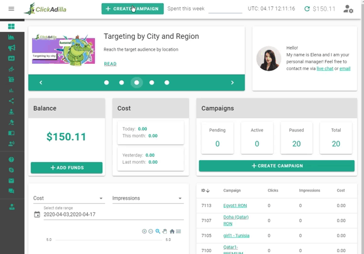Click Create Campaign in Campaigns panel
The image size is (364, 254).
click(277, 166)
